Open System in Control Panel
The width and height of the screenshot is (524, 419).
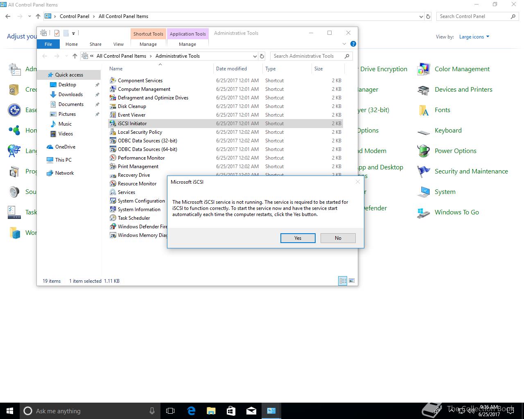(436, 192)
